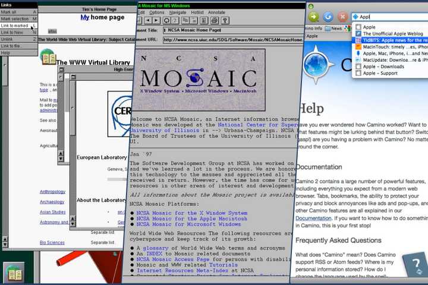
Task: Click the question mark help icon in Mosaic
Action: 225,20
